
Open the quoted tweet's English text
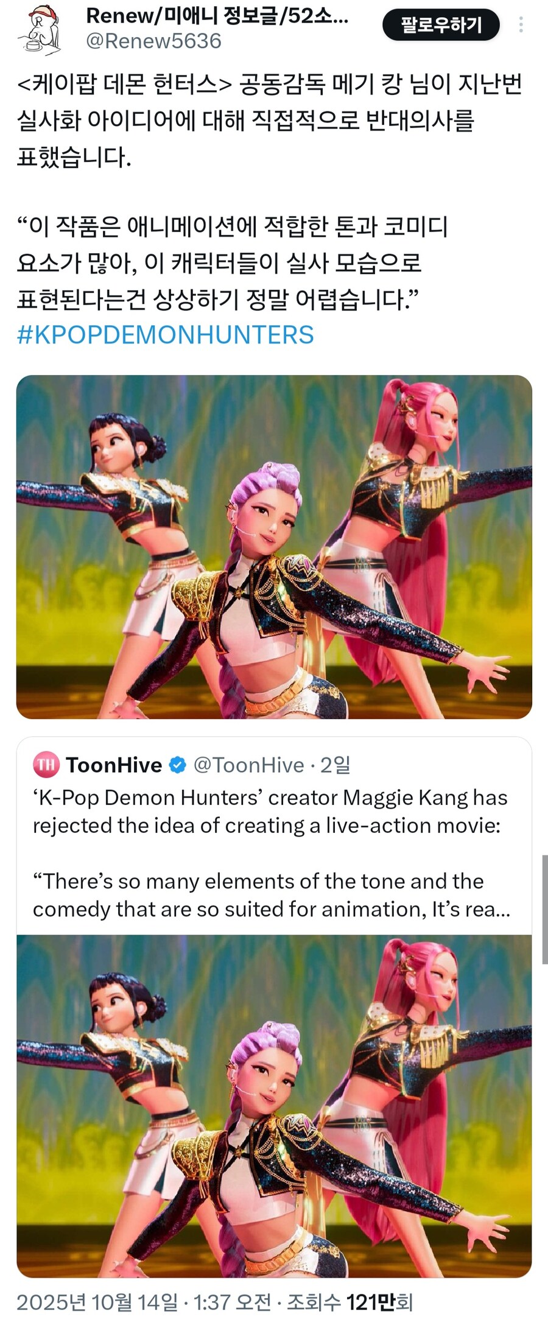point(272,853)
